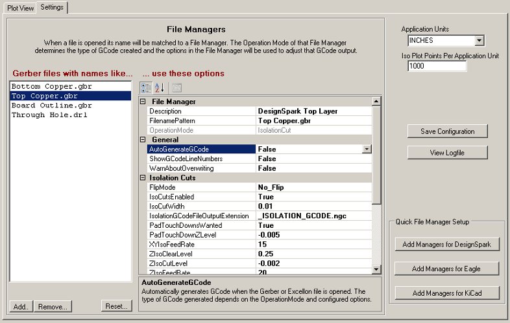Click Add Managers for KiCad
Viewport: 510px width, 323px height.
click(x=447, y=293)
